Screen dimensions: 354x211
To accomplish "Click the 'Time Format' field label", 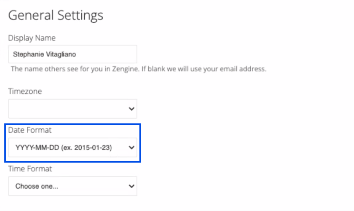I will pos(30,169).
